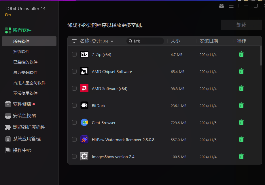Click the Cent Browser name text
The width and height of the screenshot is (265, 185).
(x=104, y=123)
